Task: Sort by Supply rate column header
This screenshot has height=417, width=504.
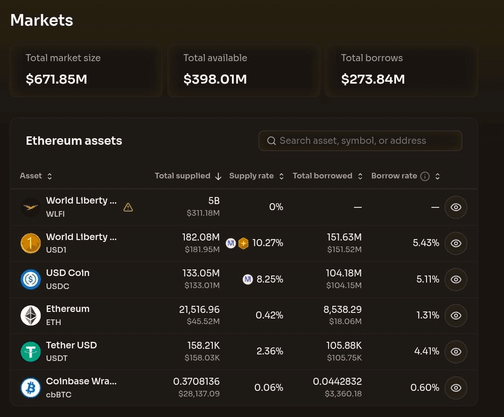Action: click(257, 176)
